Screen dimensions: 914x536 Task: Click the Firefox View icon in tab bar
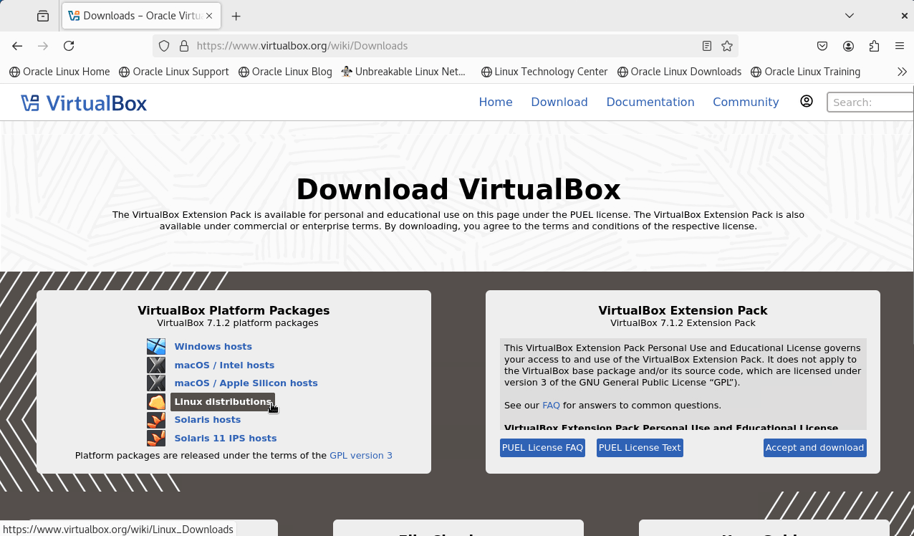pos(43,16)
